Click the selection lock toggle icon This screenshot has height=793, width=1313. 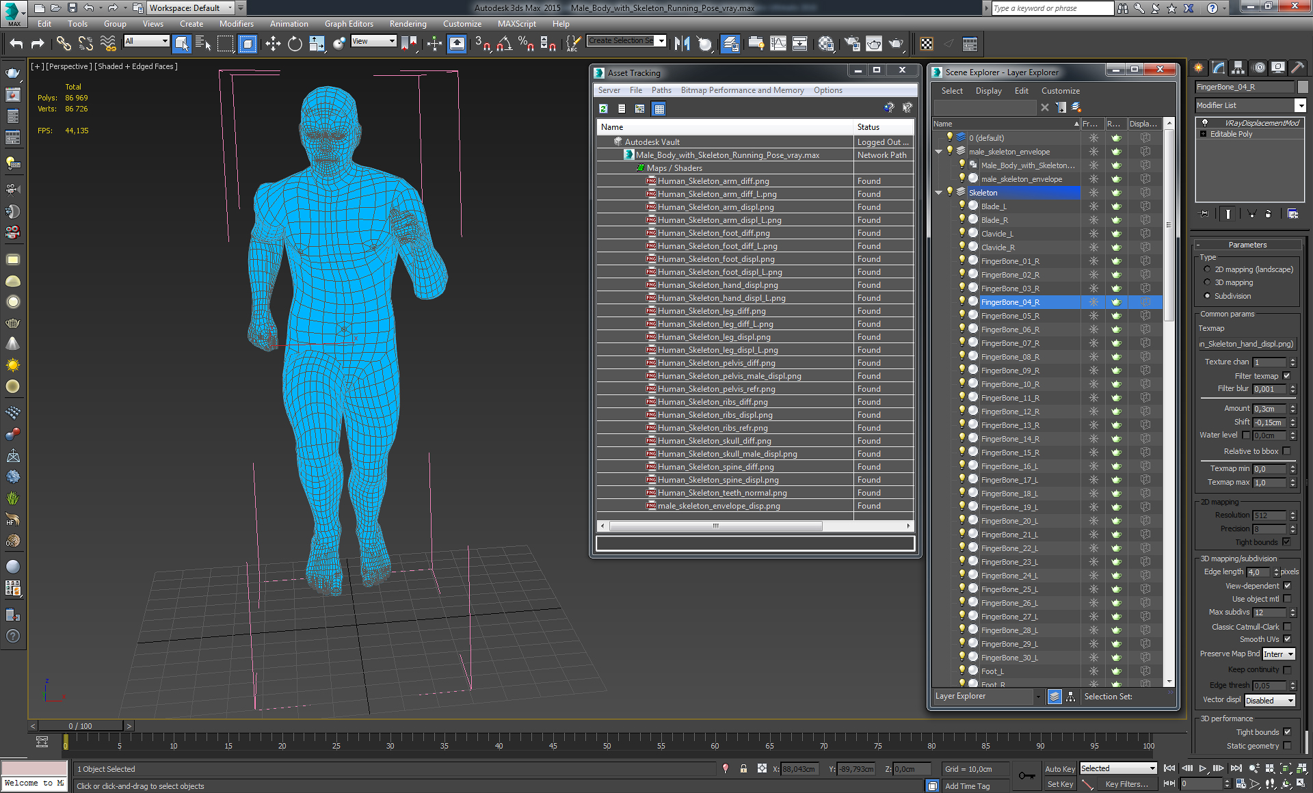coord(743,769)
